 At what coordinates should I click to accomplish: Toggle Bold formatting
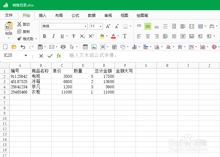click(x=44, y=36)
